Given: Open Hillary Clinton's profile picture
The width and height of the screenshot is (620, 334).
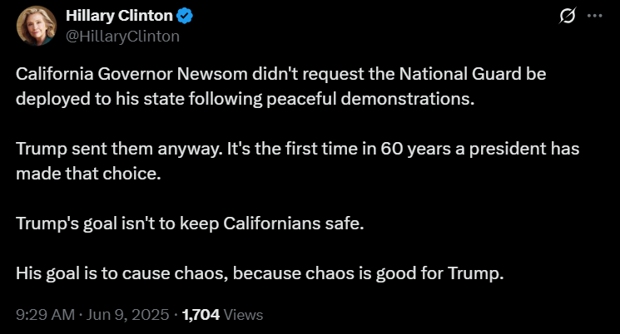Looking at the screenshot, I should (x=34, y=26).
